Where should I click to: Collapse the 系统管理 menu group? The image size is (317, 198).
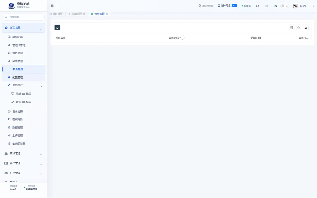23,28
